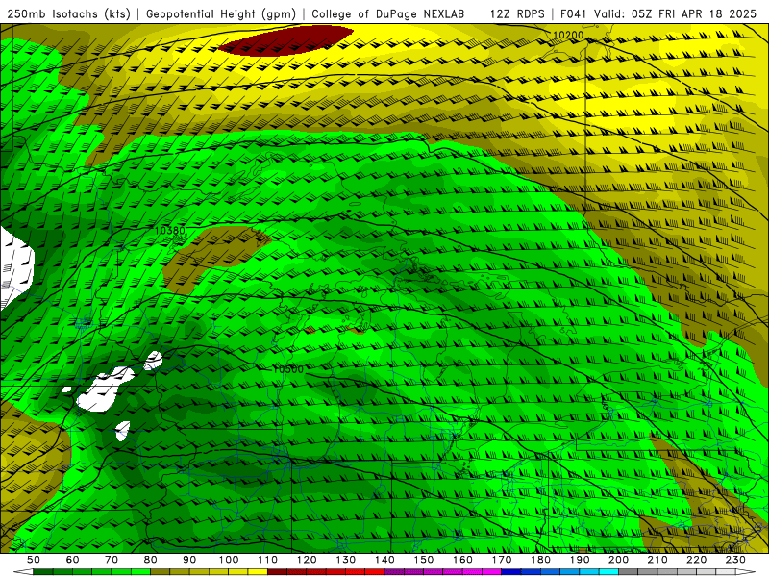Click the 10380 height contour label
The image size is (769, 577).
tap(170, 230)
